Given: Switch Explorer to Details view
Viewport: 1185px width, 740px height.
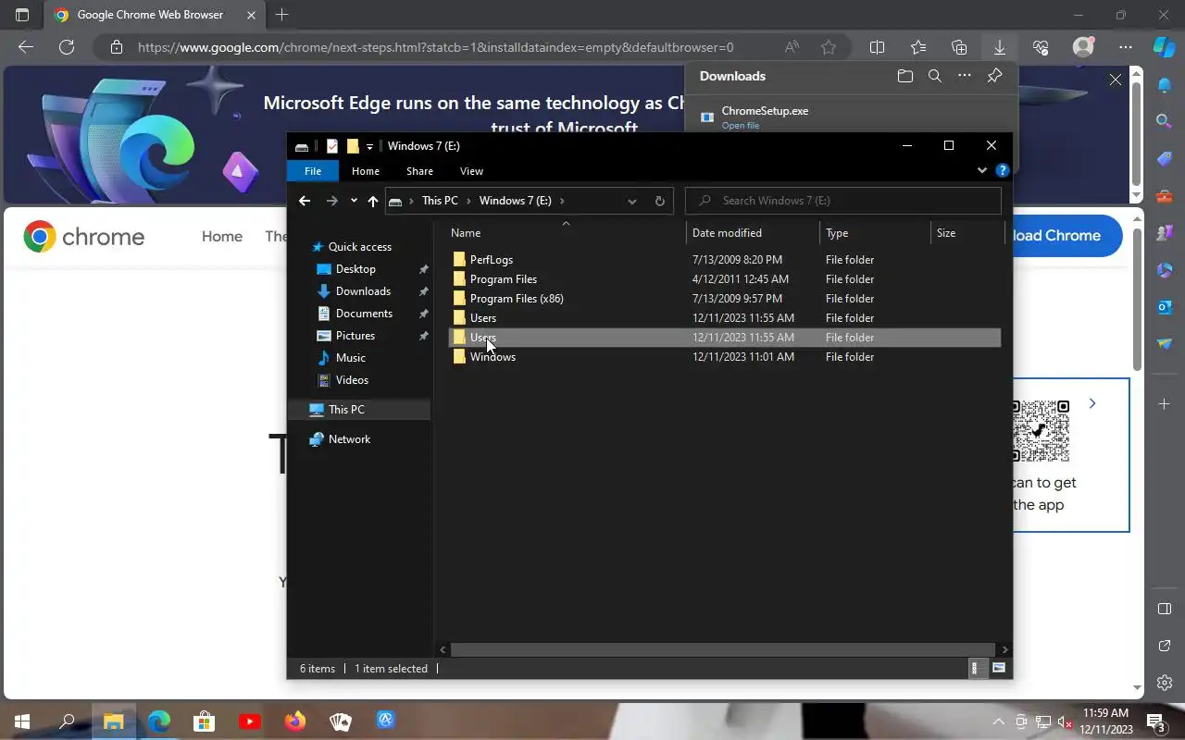Looking at the screenshot, I should [x=976, y=668].
